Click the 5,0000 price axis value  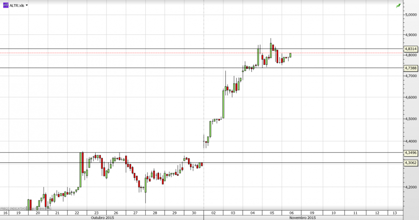411,15
